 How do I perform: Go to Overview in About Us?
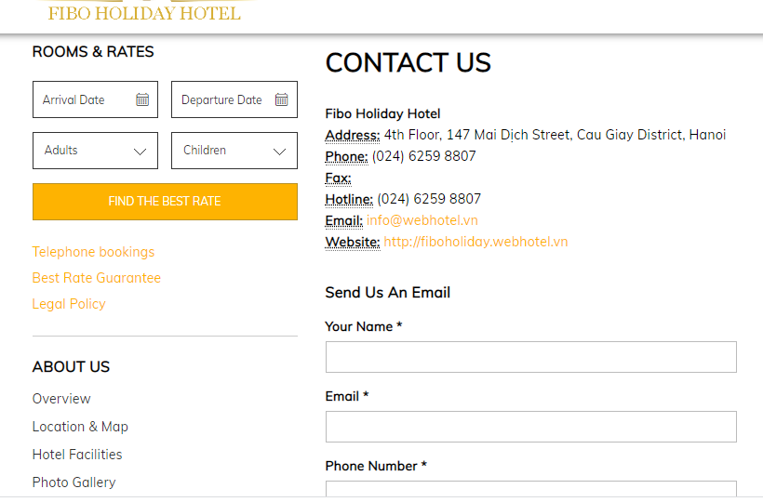coord(61,399)
